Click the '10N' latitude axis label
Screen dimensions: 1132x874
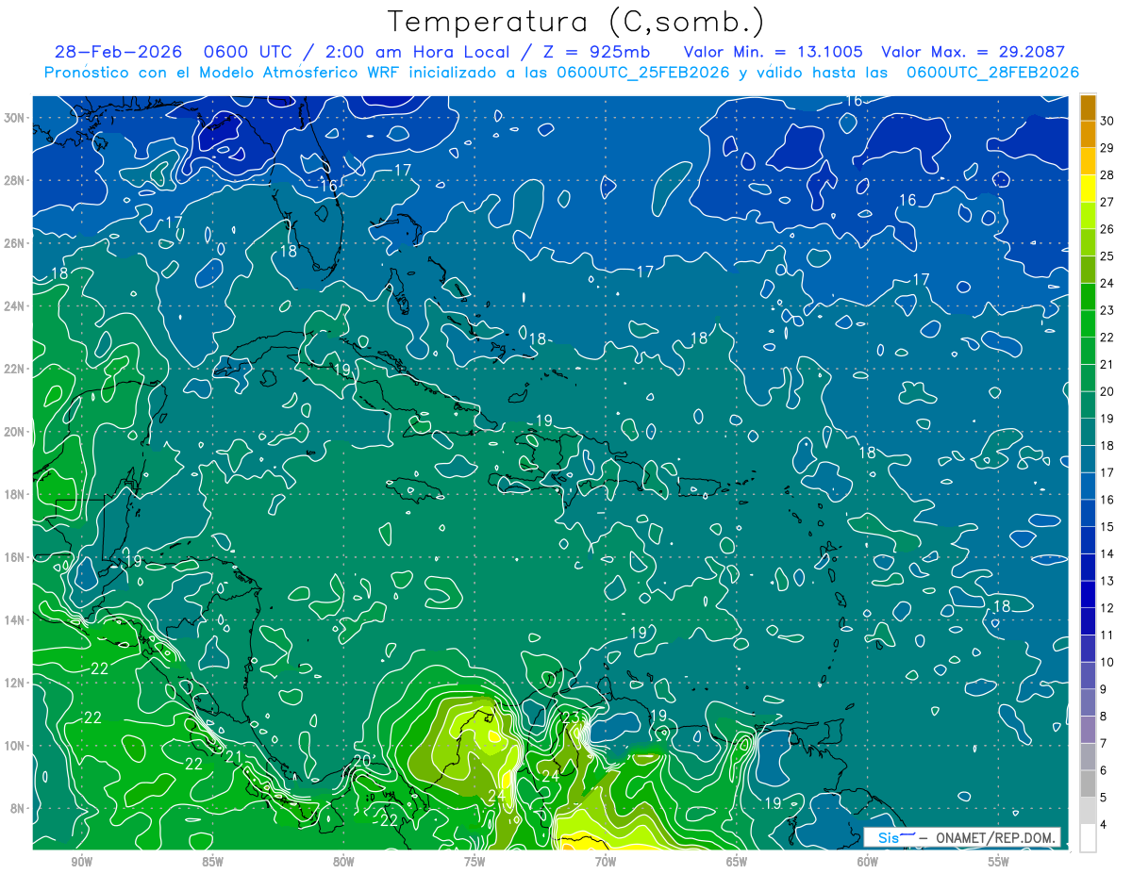16,745
